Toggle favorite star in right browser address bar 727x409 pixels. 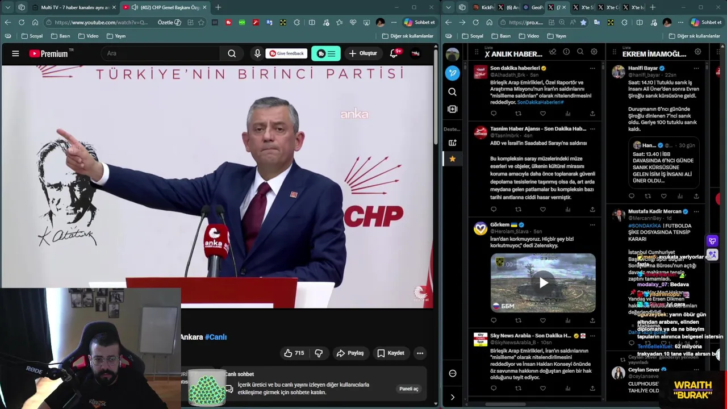583,22
